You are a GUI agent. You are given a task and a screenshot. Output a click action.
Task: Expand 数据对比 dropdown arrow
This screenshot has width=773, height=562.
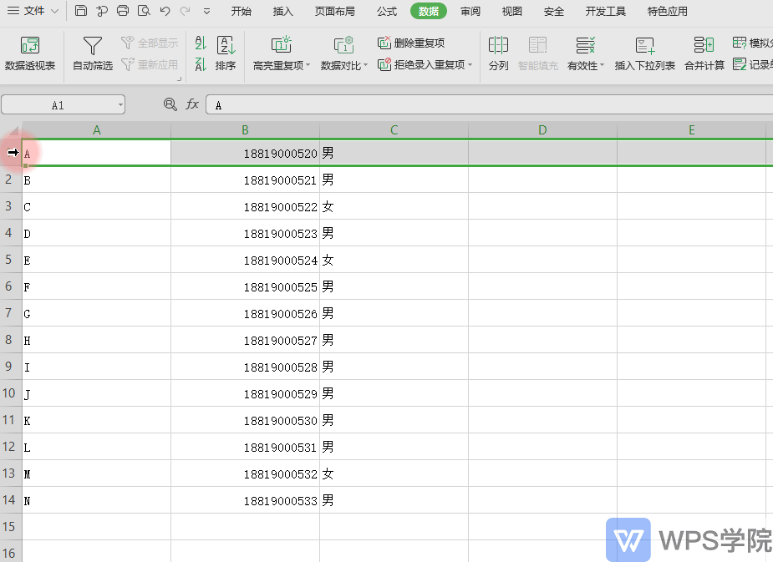(x=365, y=65)
